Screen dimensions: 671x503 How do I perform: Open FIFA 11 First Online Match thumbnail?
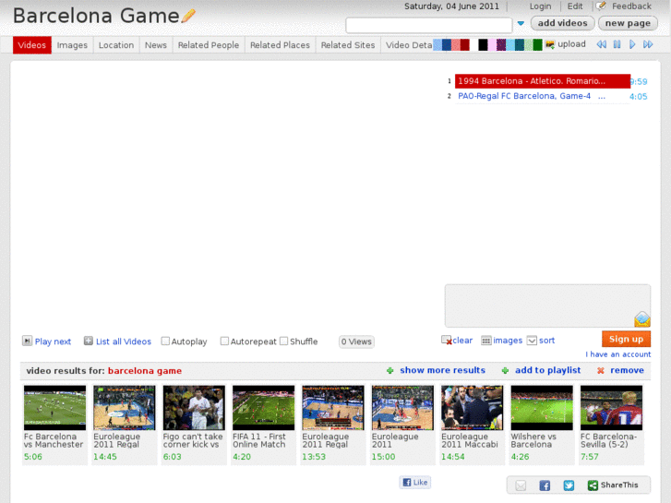264,408
